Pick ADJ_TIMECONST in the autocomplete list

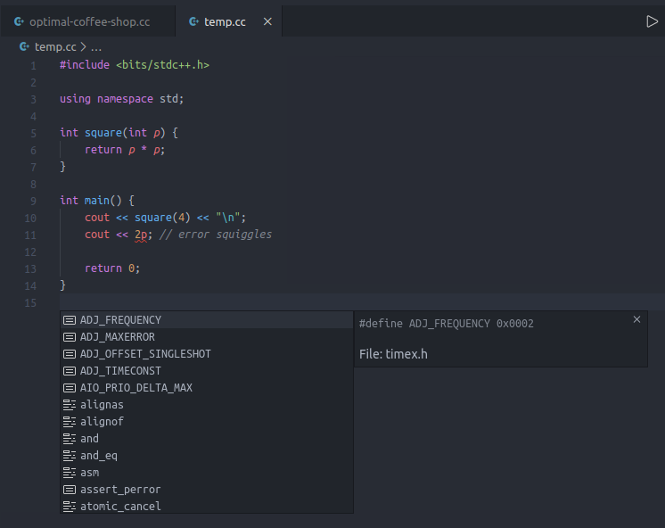207,370
